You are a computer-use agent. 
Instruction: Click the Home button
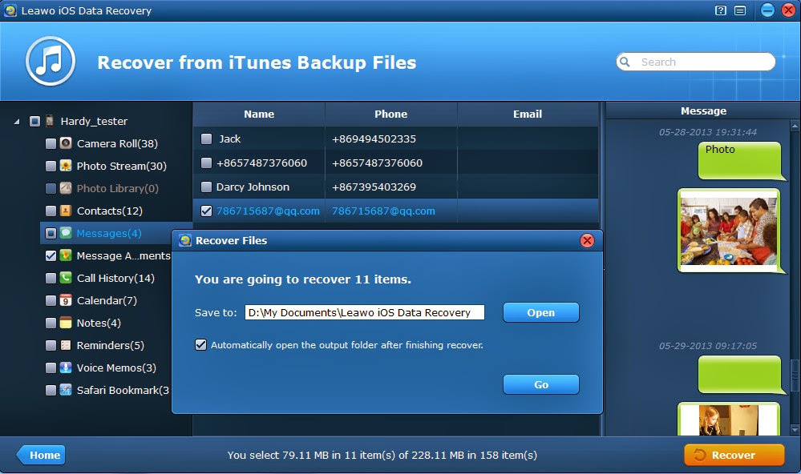[41, 454]
